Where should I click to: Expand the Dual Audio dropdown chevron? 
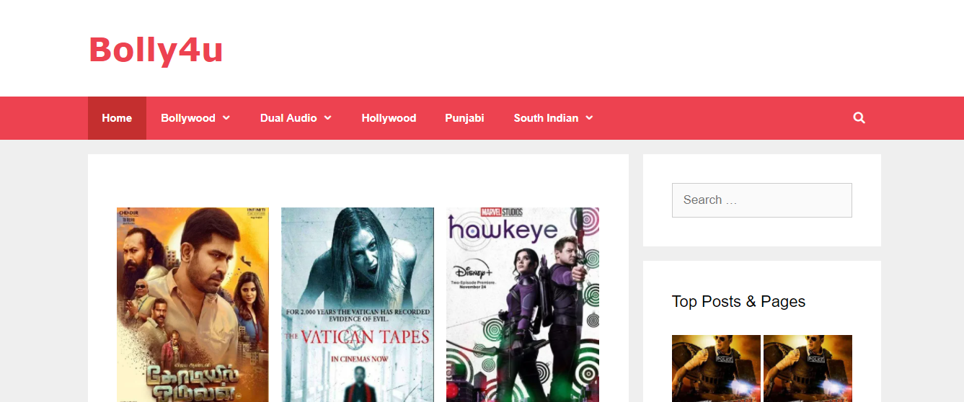pyautogui.click(x=328, y=117)
